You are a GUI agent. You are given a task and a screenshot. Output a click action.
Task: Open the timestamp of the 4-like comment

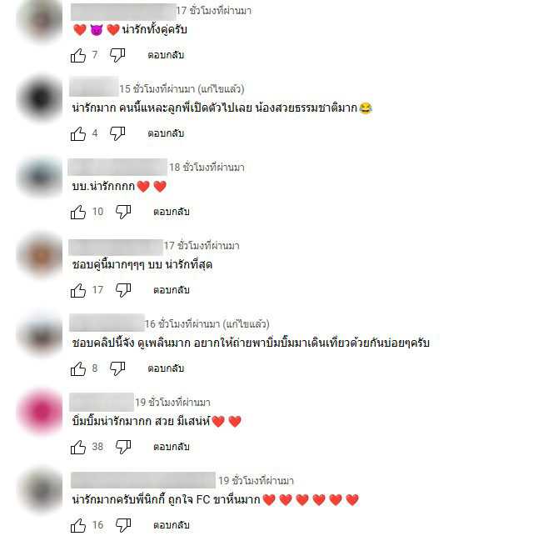click(182, 89)
